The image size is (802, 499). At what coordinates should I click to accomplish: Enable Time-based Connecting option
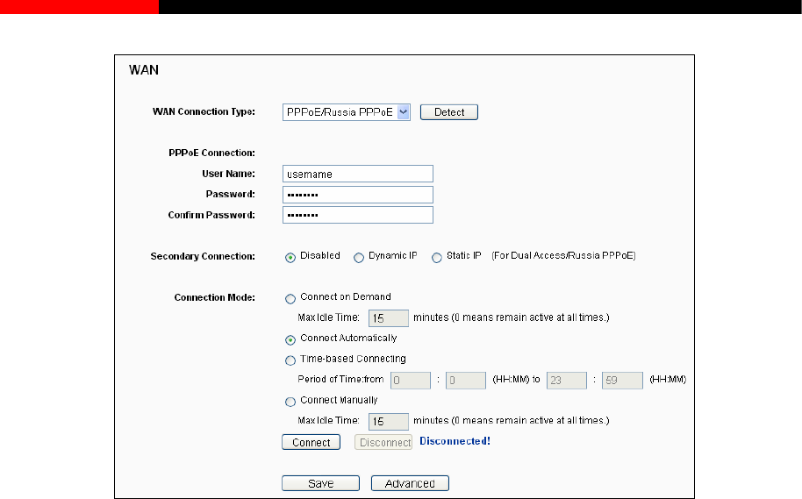point(290,360)
